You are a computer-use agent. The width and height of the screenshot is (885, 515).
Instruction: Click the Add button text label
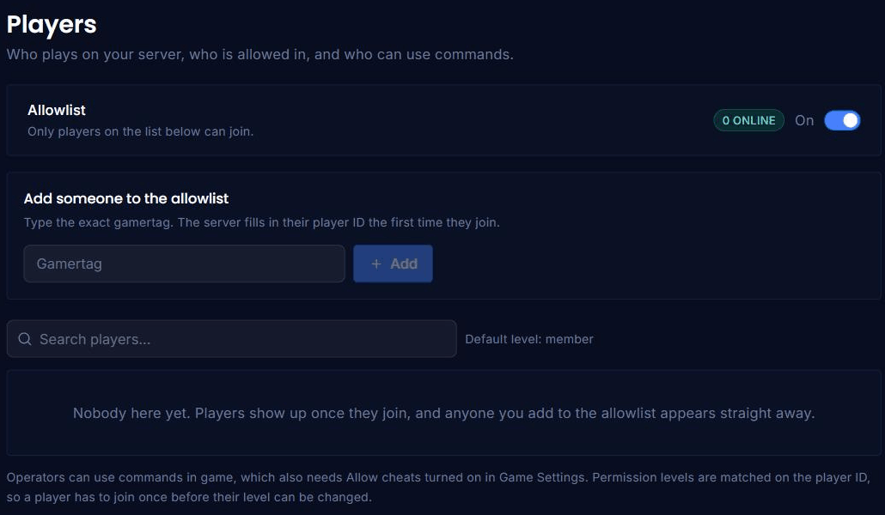point(404,264)
